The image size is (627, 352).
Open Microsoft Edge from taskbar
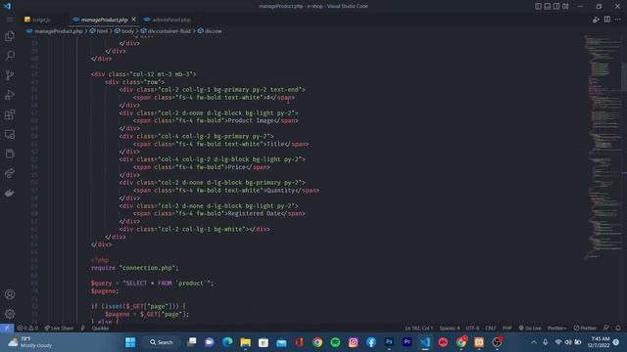coord(227,342)
